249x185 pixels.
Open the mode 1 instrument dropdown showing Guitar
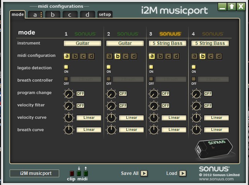point(82,43)
